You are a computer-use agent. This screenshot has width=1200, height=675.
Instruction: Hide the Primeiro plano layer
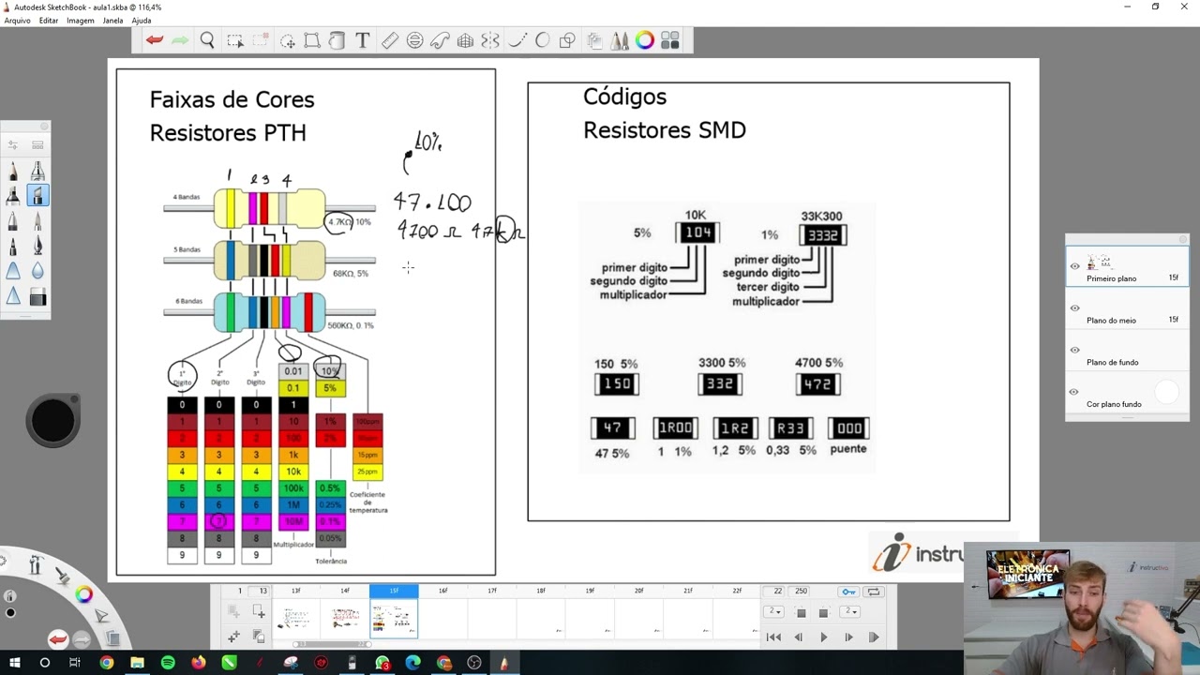(x=1074, y=266)
